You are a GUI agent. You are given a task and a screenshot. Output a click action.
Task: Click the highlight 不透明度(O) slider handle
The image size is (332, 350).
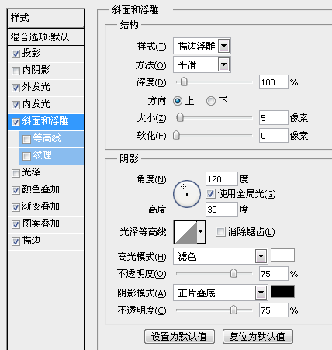coord(233,273)
